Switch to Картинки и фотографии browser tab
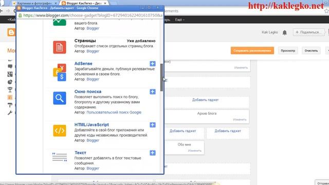Viewport: 329px width, 185px height. 34,4
